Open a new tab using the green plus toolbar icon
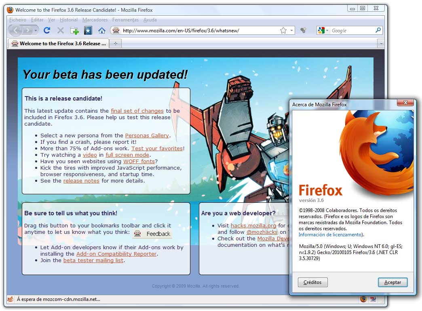Viewport: 422px width, 311px height. [74, 31]
